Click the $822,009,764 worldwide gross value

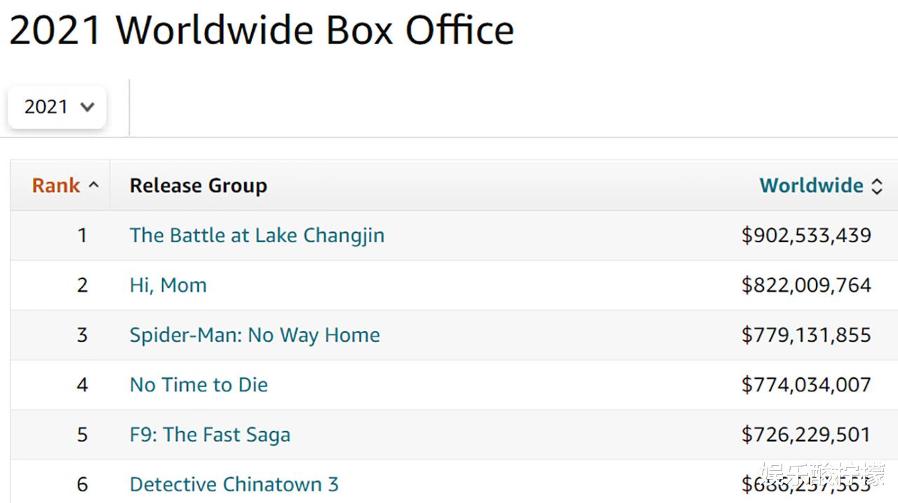[x=806, y=286]
